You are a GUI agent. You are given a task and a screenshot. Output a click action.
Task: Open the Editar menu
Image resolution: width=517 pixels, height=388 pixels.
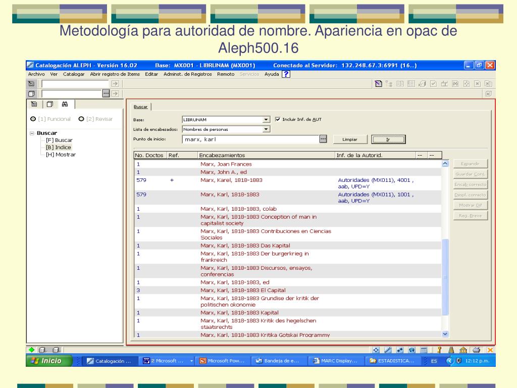point(151,74)
